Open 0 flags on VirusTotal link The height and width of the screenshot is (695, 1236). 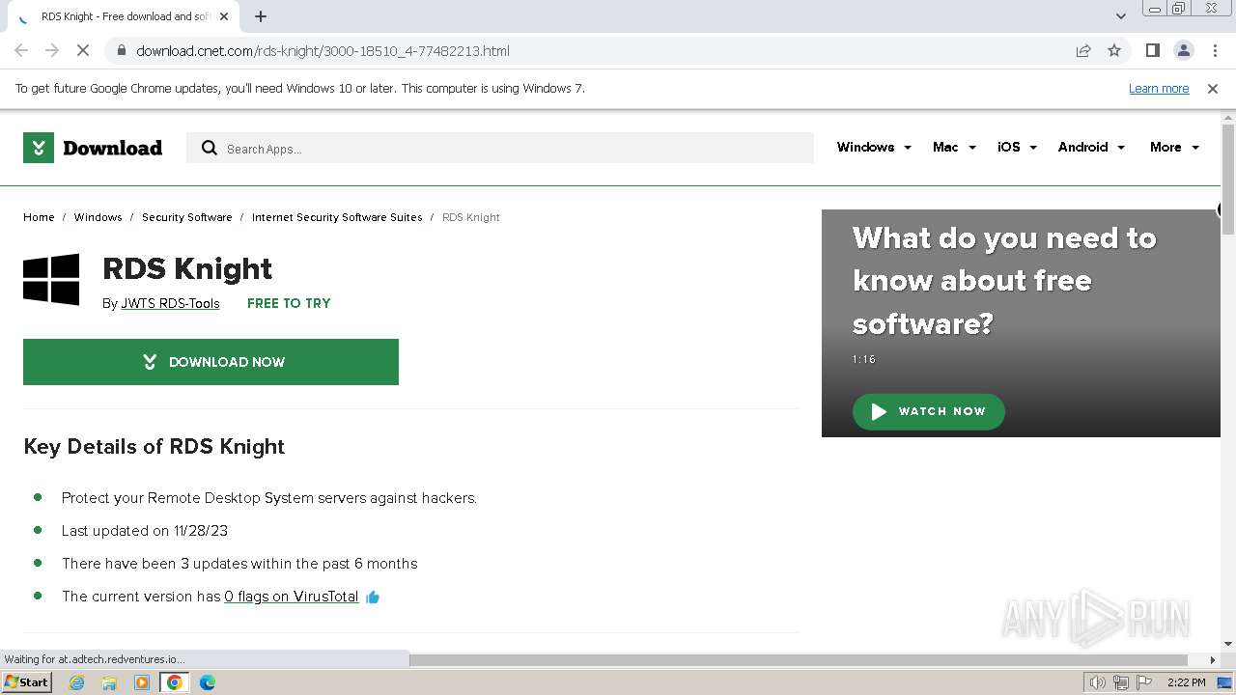click(x=291, y=597)
